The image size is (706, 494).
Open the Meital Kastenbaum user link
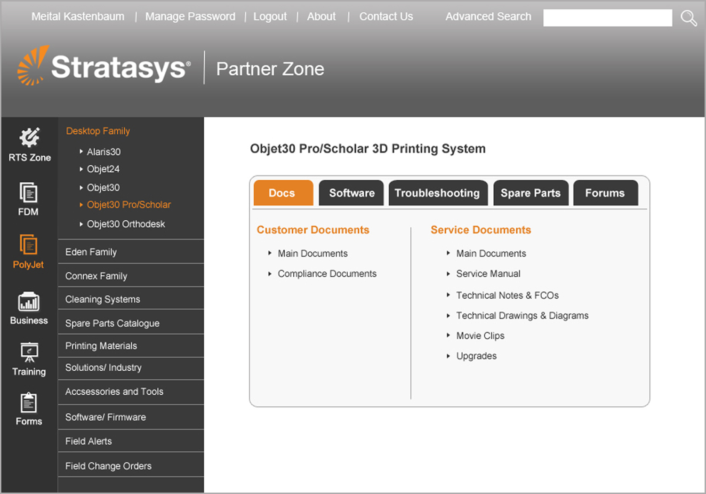click(x=78, y=16)
